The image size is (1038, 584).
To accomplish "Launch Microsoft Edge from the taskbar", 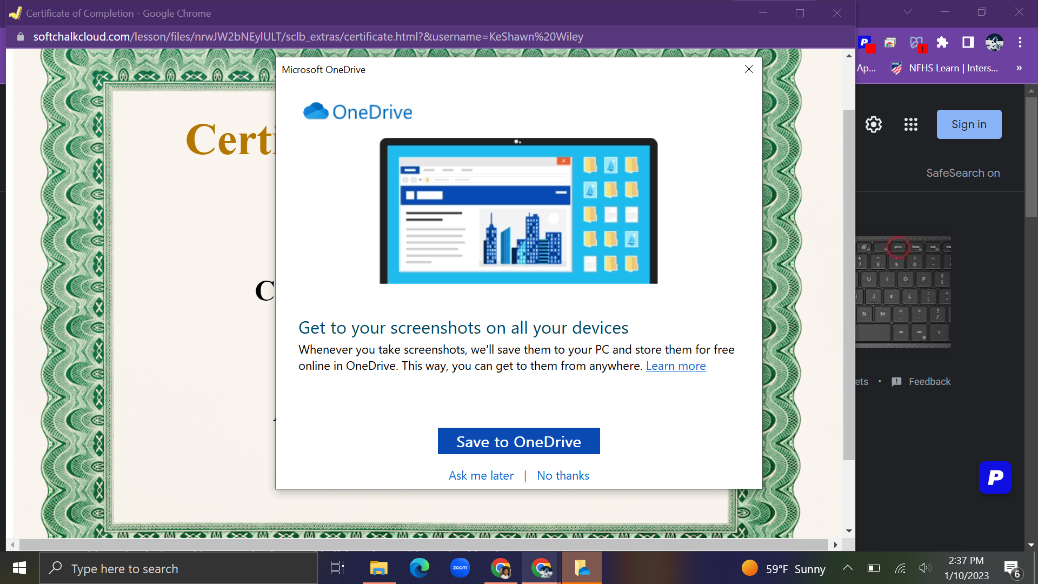I will pyautogui.click(x=420, y=568).
